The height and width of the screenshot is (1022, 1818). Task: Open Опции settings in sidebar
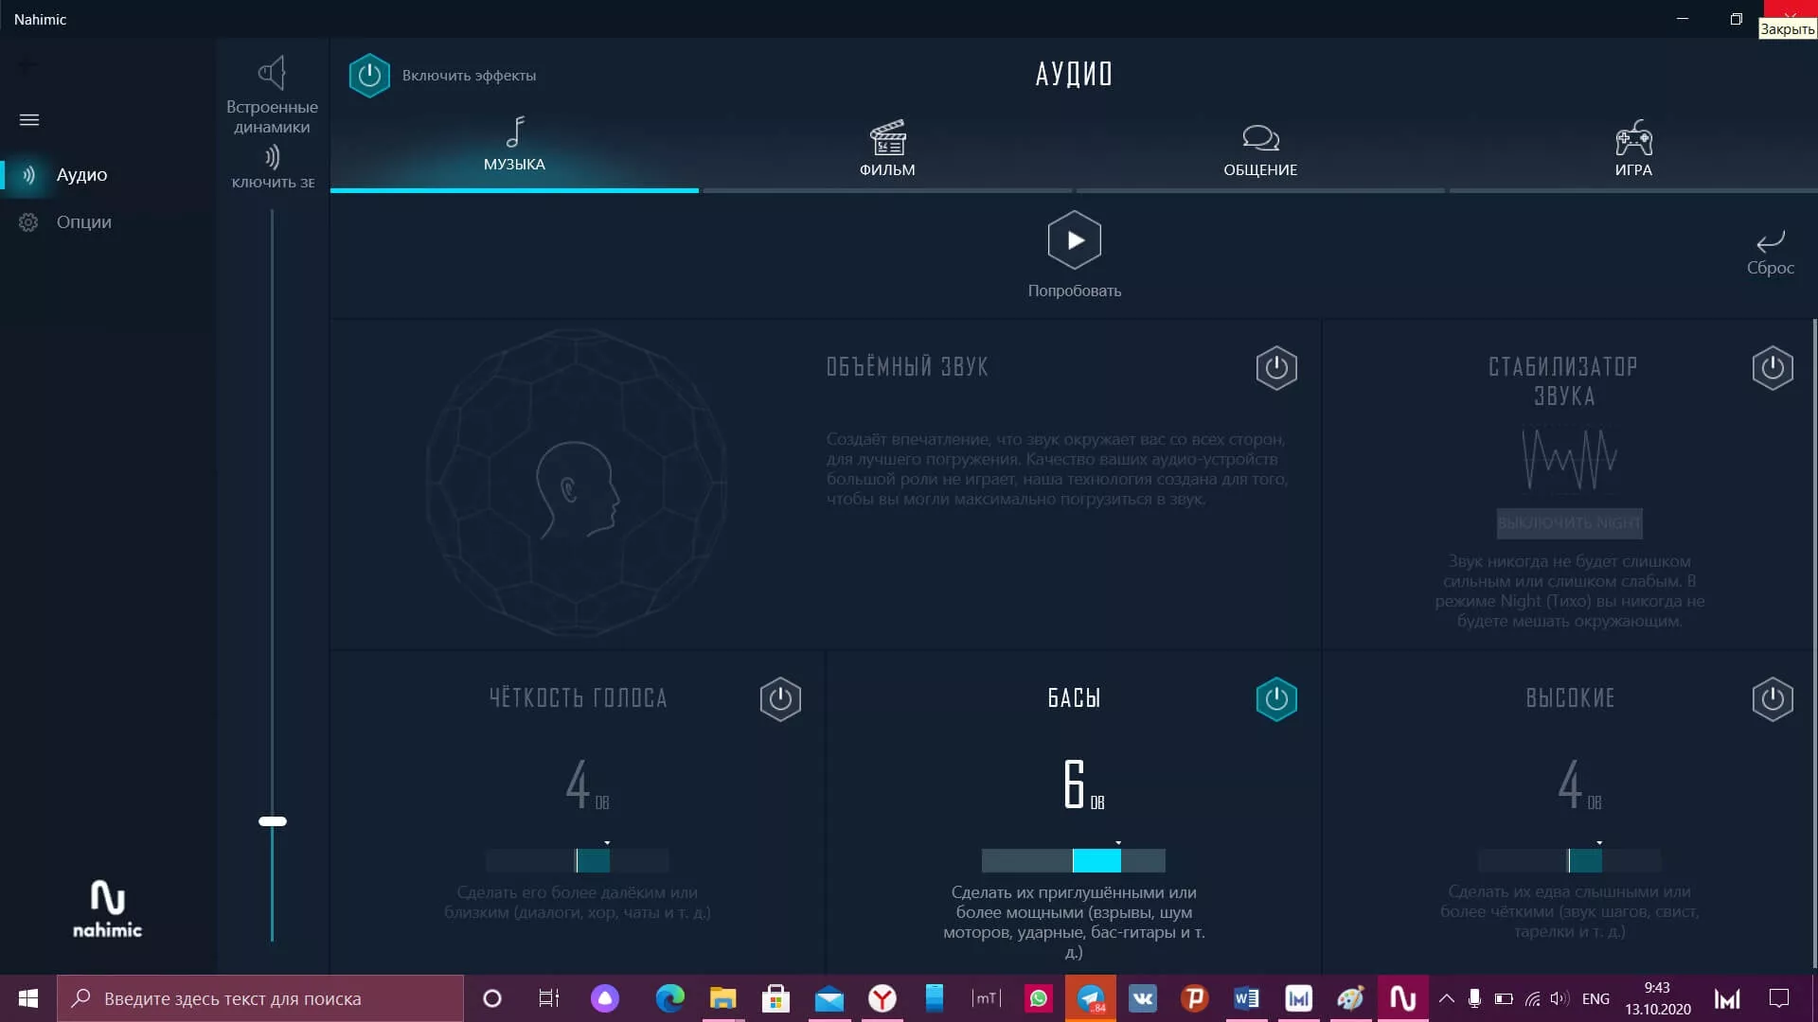pyautogui.click(x=83, y=222)
